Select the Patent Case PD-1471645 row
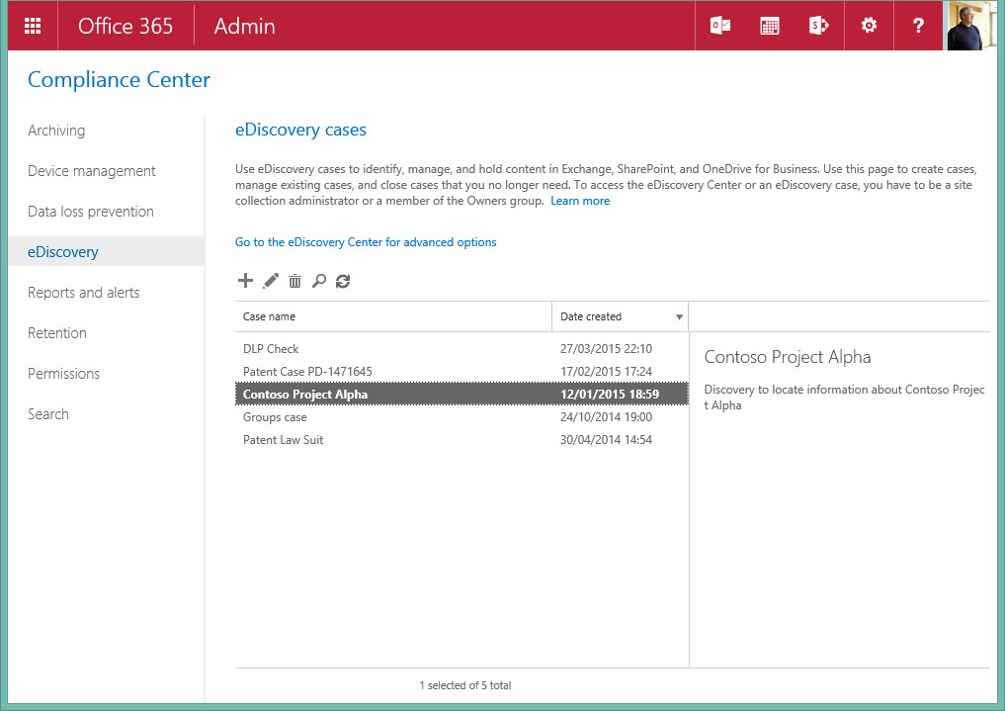The image size is (1005, 711). tap(307, 372)
